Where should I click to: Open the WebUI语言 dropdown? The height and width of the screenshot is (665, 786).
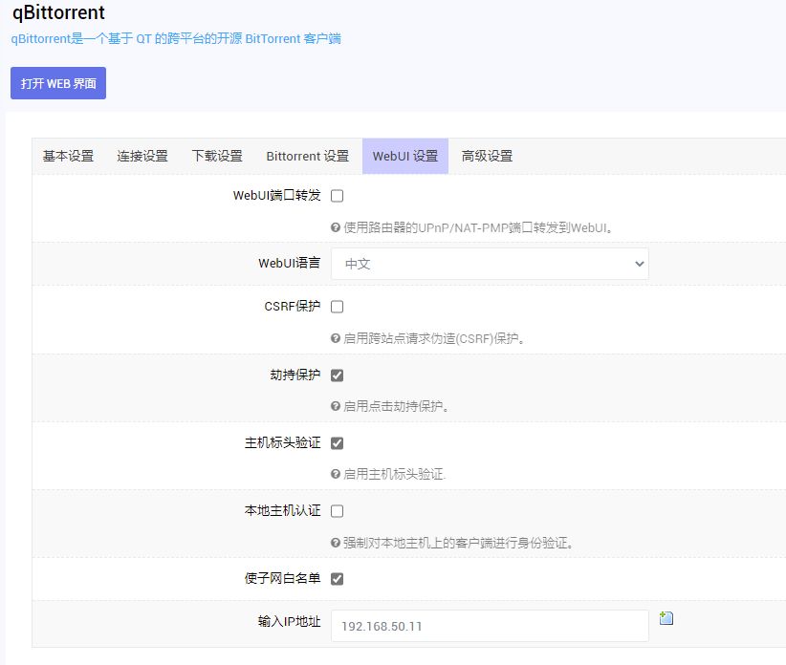pyautogui.click(x=490, y=264)
